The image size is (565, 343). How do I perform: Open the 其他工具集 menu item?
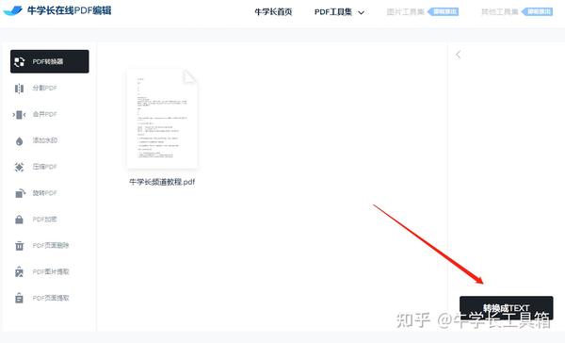[x=500, y=12]
